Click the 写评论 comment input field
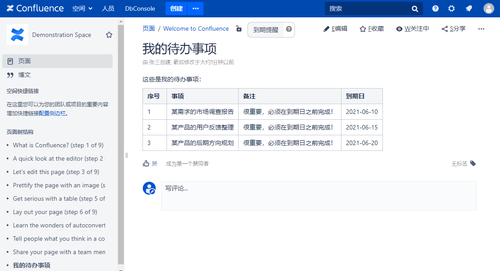Viewport: 500px width, 271px height. (x=318, y=195)
